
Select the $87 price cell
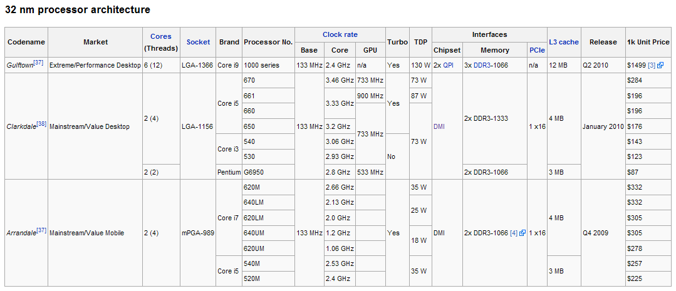(x=648, y=172)
